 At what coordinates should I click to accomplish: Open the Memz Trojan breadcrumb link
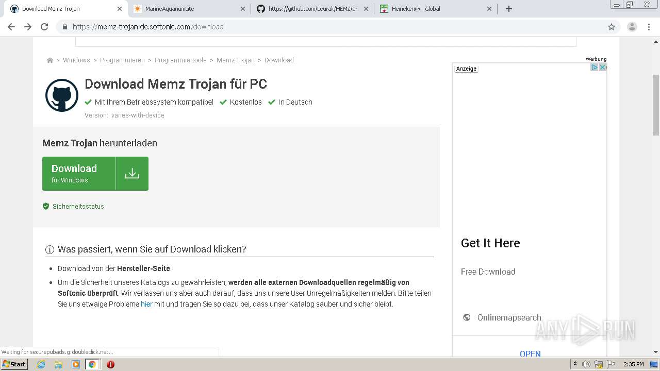236,60
